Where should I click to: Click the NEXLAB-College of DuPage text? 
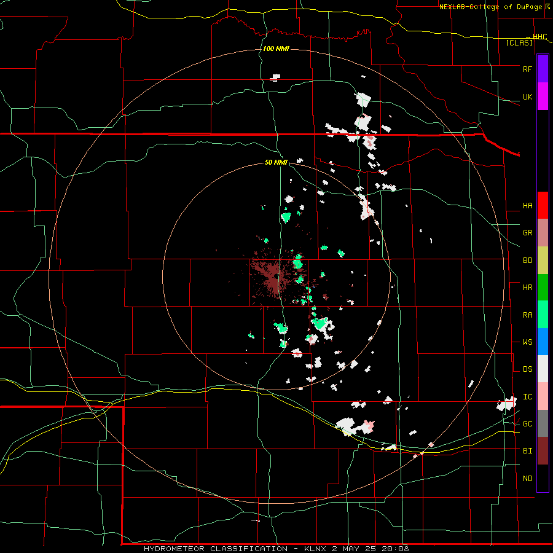pos(490,7)
